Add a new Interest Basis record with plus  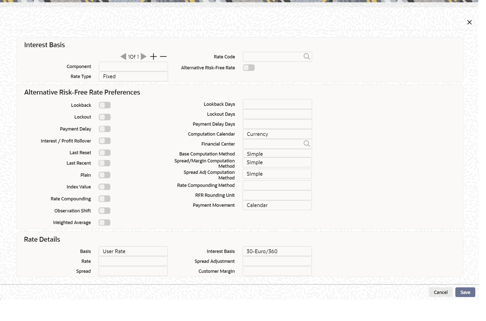tap(153, 57)
